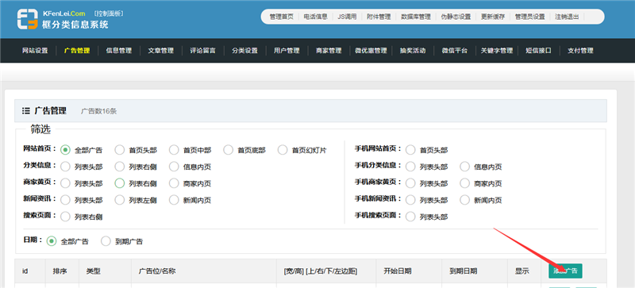Click the 注销退出 link
The image size is (635, 288).
pyautogui.click(x=567, y=17)
